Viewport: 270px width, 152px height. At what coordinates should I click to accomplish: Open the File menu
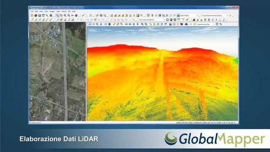(x=32, y=11)
